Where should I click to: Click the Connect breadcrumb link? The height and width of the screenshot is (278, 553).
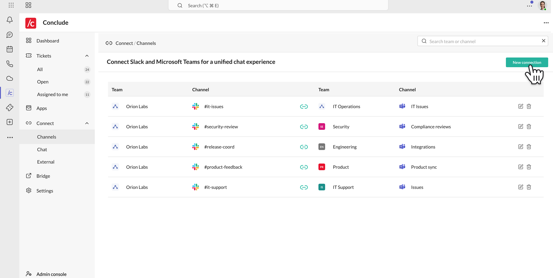124,43
